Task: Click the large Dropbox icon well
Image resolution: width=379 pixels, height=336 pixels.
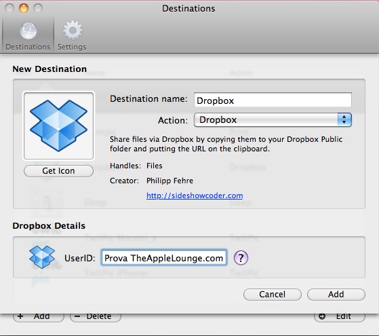Action: 58,126
